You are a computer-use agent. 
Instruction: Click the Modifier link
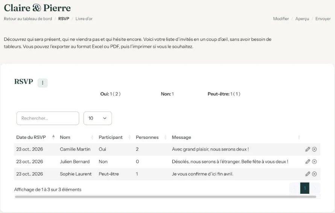281,18
